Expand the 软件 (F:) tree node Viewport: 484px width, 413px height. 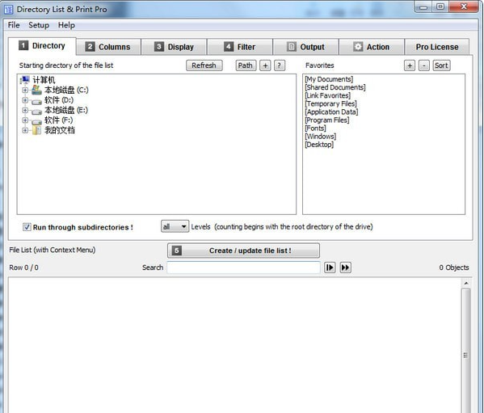click(x=25, y=120)
